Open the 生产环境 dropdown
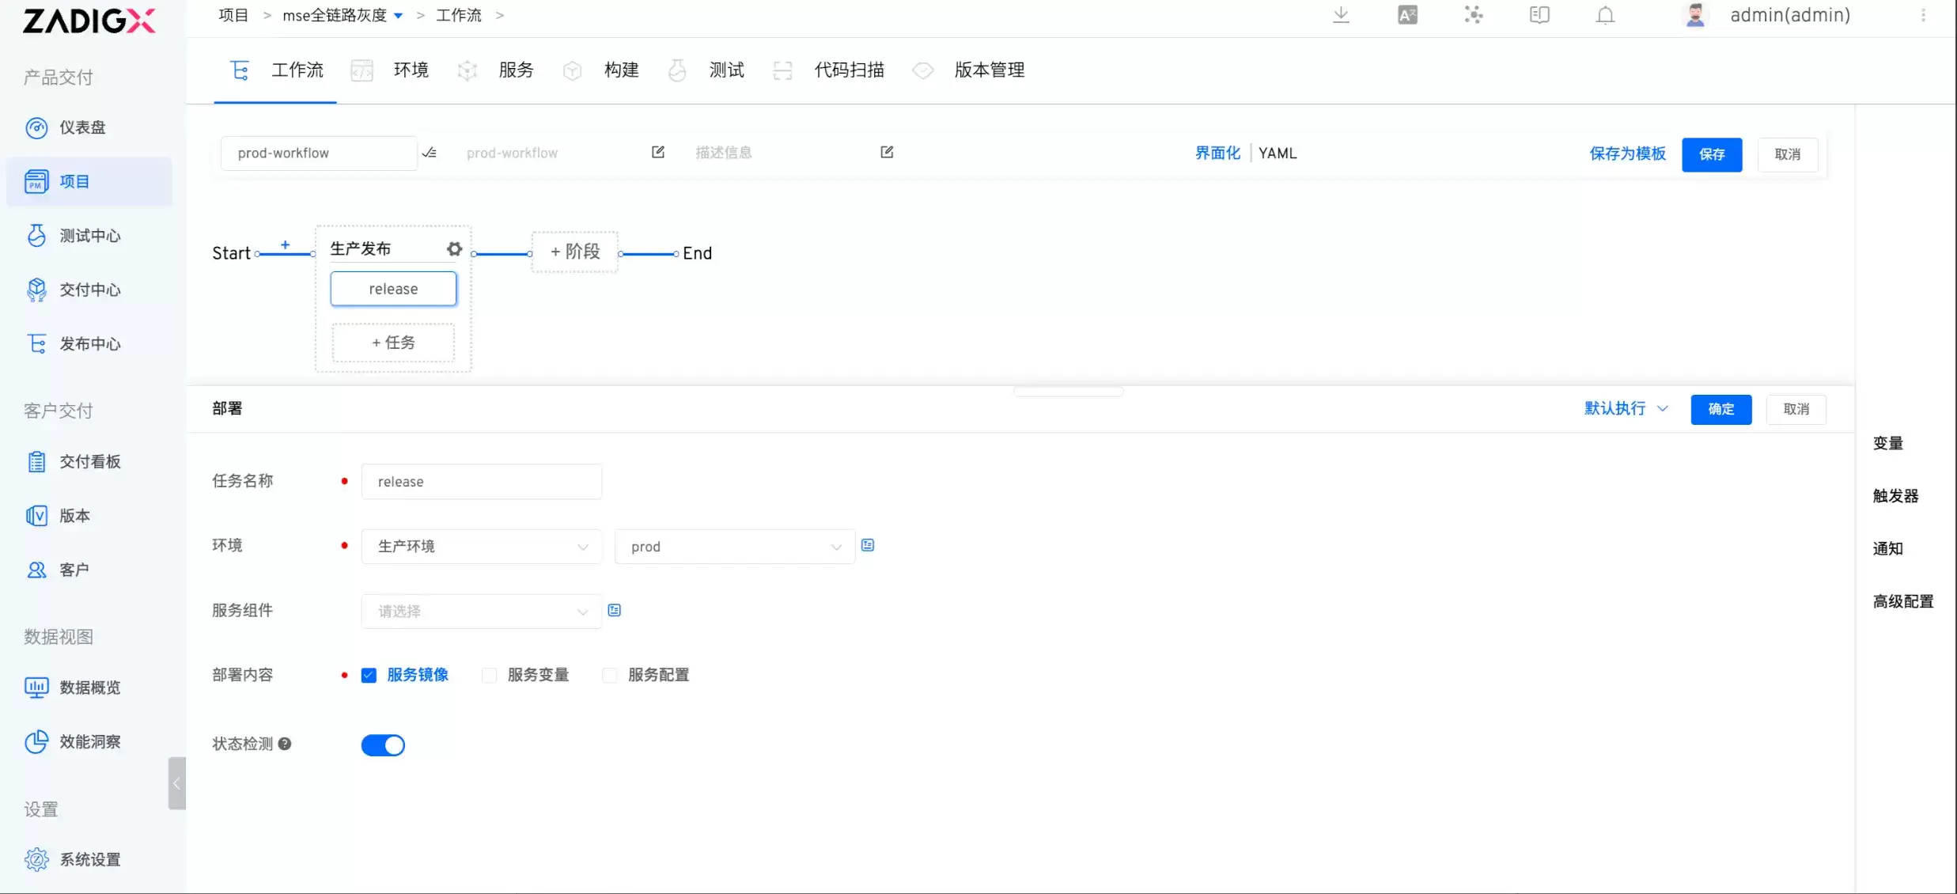This screenshot has height=894, width=1957. coord(482,547)
